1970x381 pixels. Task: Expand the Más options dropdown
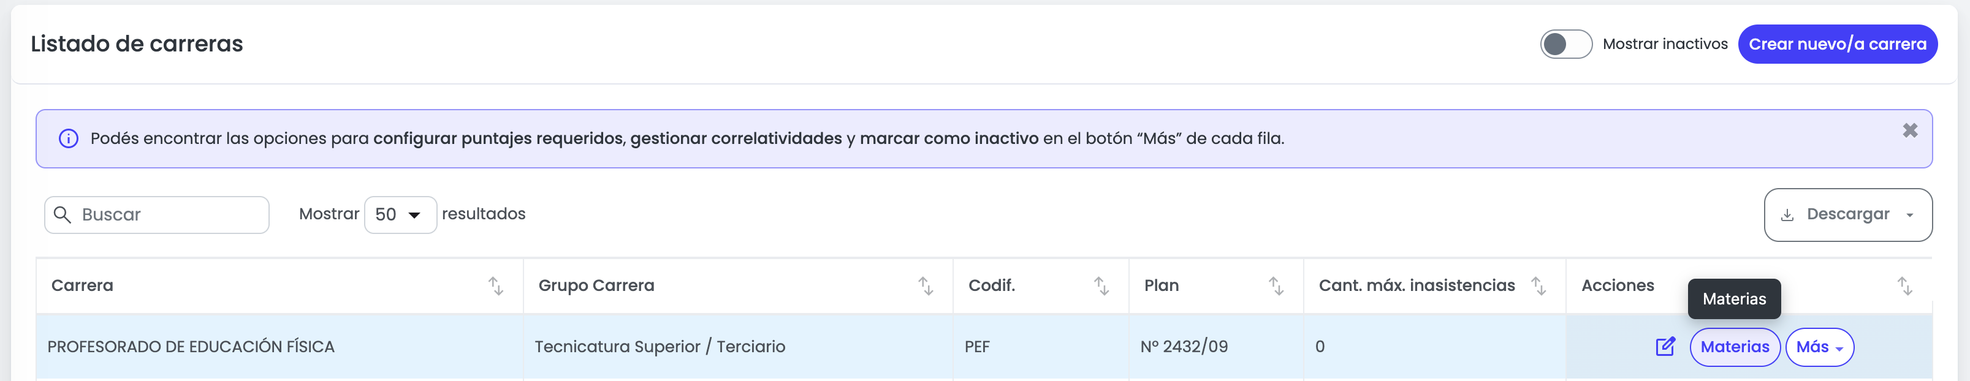(1819, 347)
